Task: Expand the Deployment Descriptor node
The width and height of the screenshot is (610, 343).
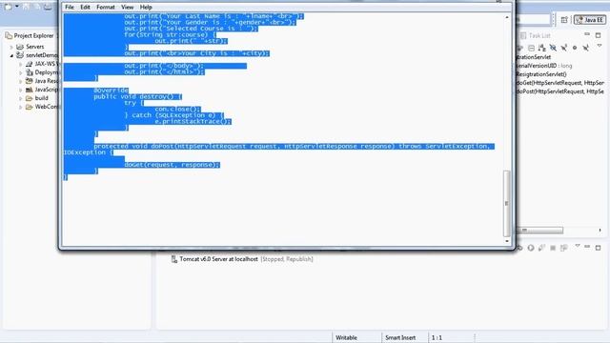Action: 21,72
